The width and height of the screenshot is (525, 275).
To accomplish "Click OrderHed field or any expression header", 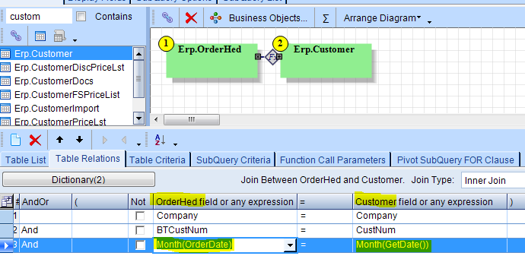I will (x=225, y=202).
